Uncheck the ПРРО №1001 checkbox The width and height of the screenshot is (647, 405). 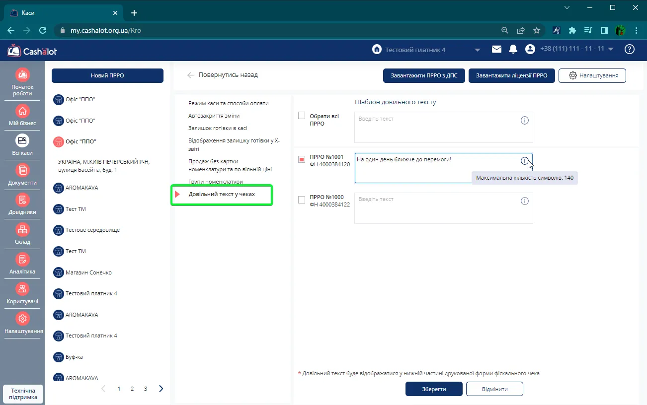pos(302,159)
